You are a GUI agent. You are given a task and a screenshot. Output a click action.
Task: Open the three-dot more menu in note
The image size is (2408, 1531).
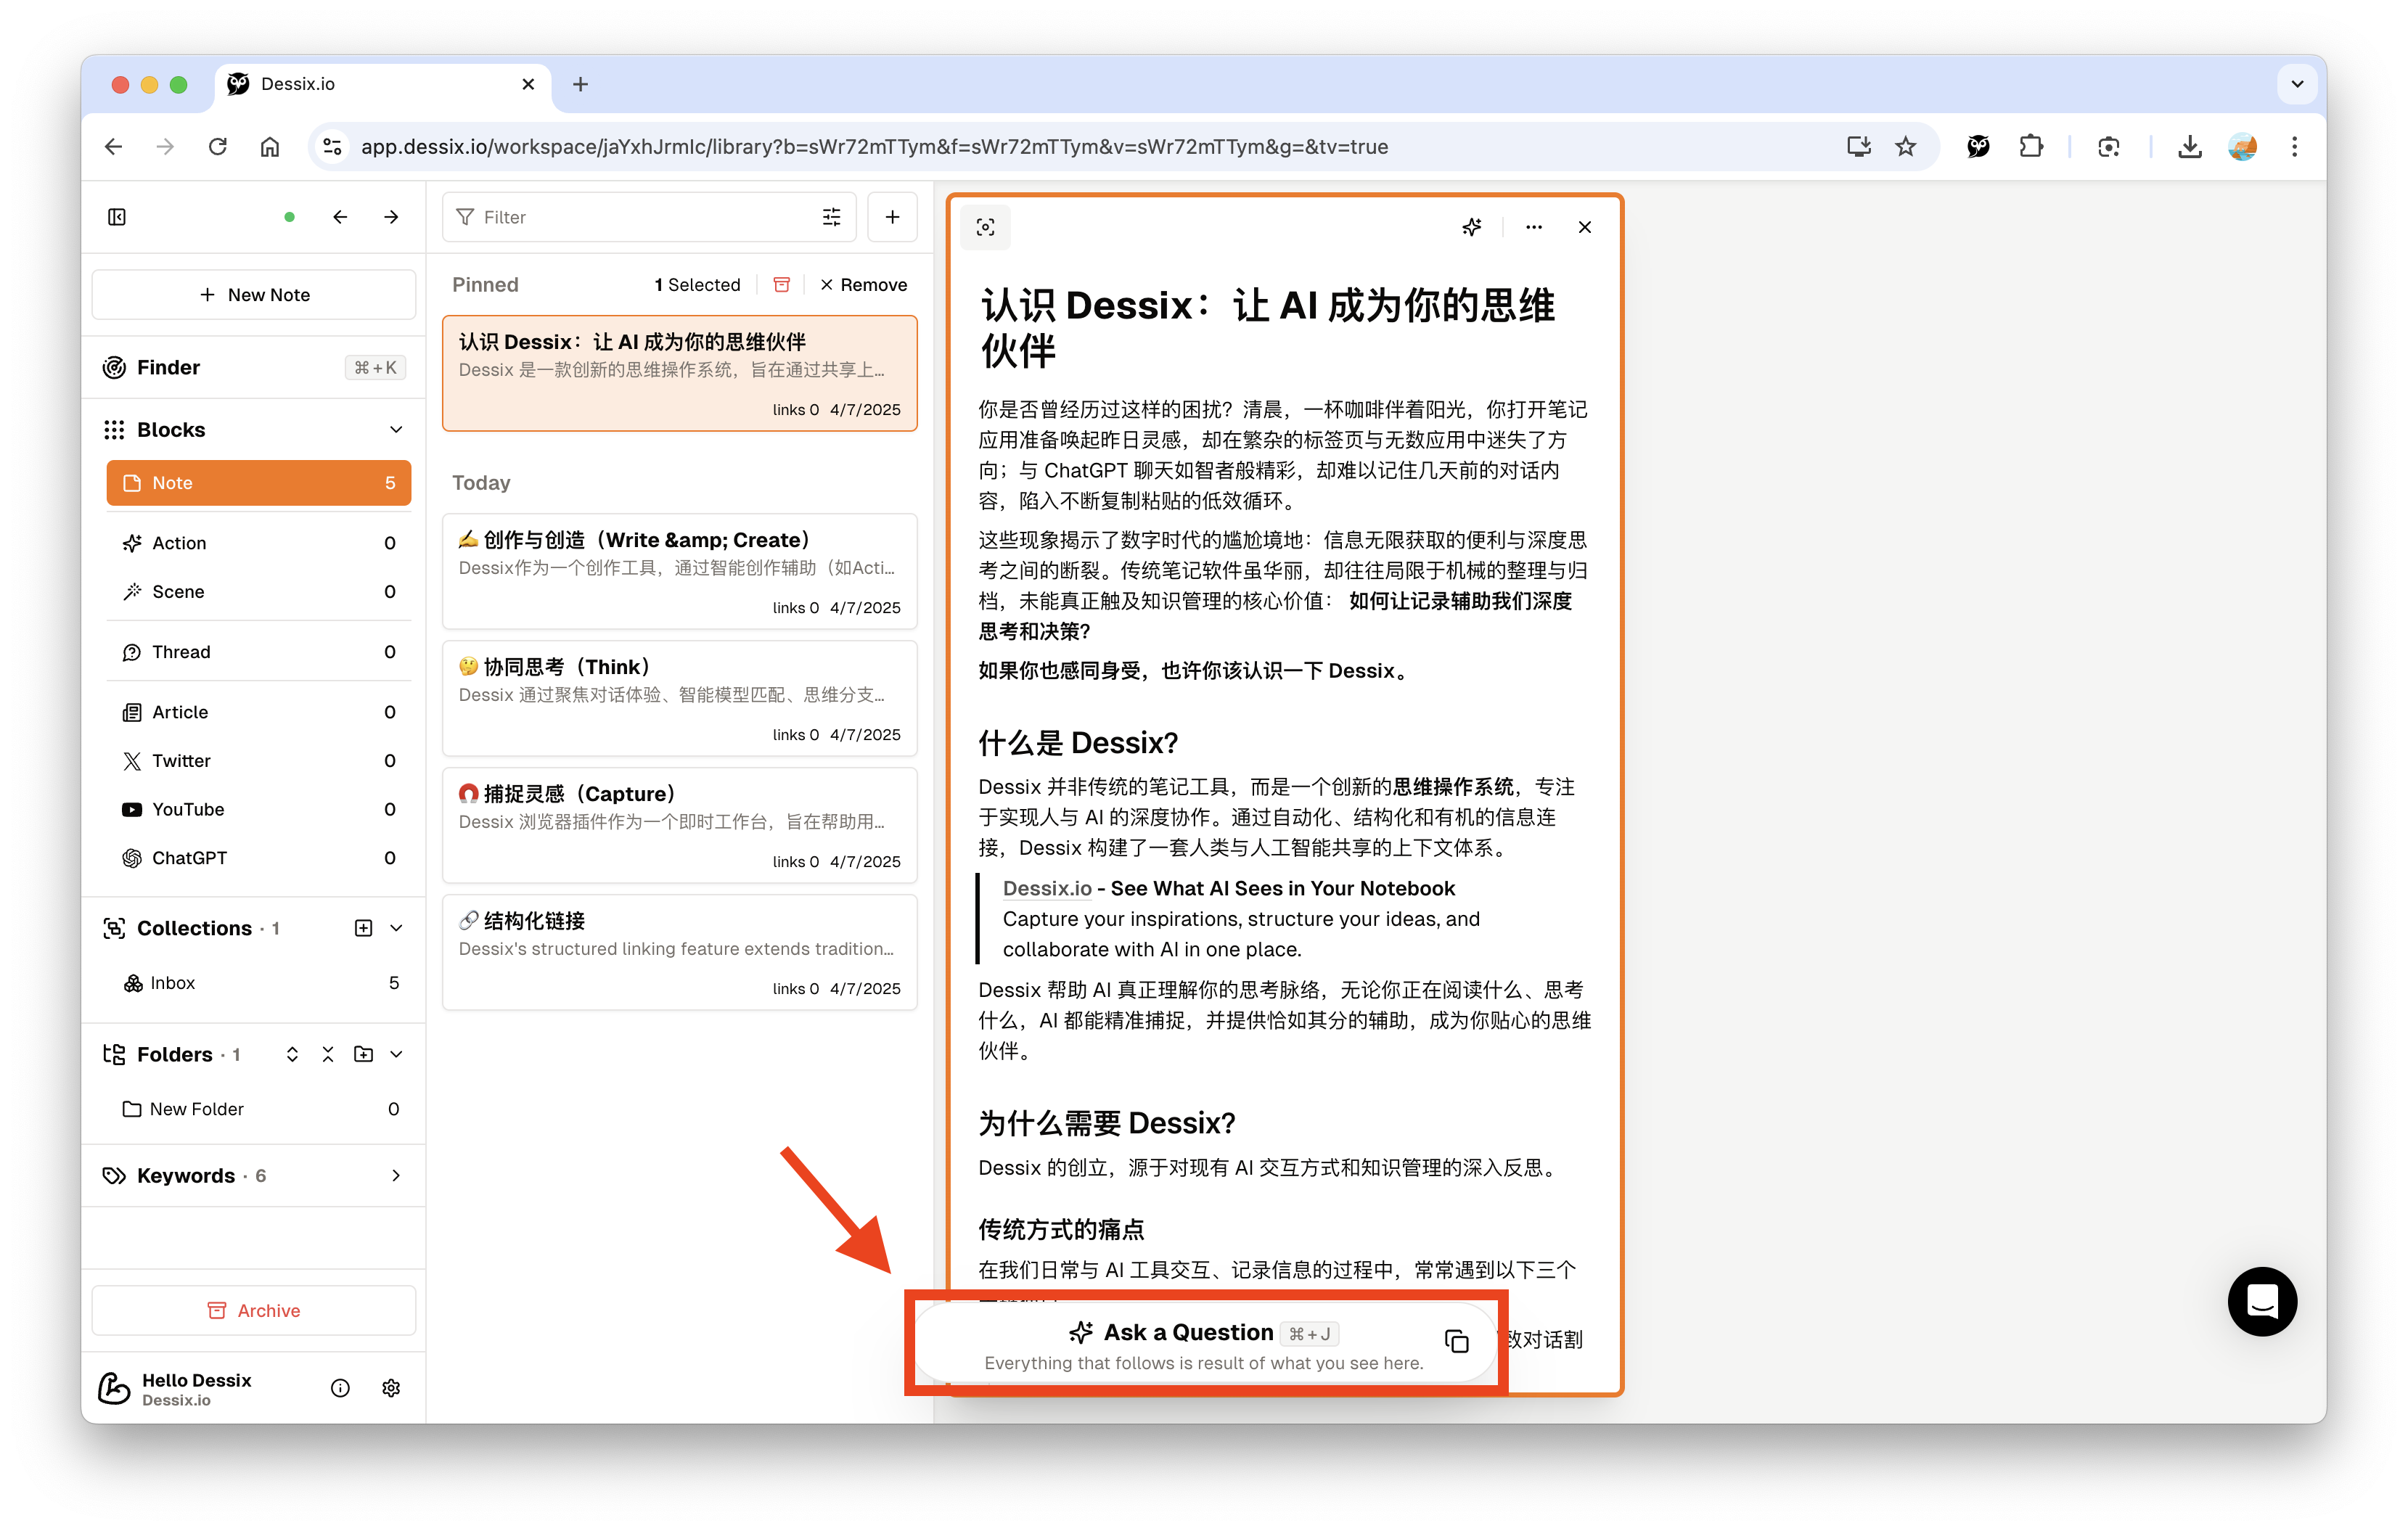click(1533, 227)
